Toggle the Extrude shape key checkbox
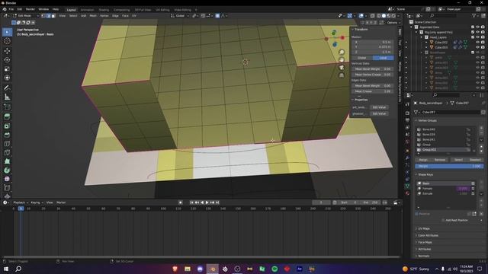Viewport: 488px width, 274px height. pyautogui.click(x=473, y=193)
